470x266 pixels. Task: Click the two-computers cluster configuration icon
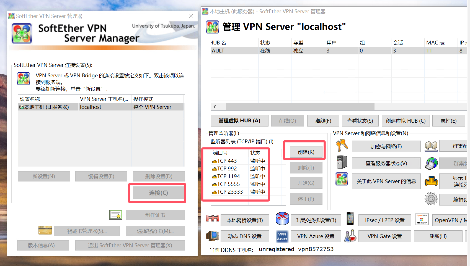pos(431,146)
